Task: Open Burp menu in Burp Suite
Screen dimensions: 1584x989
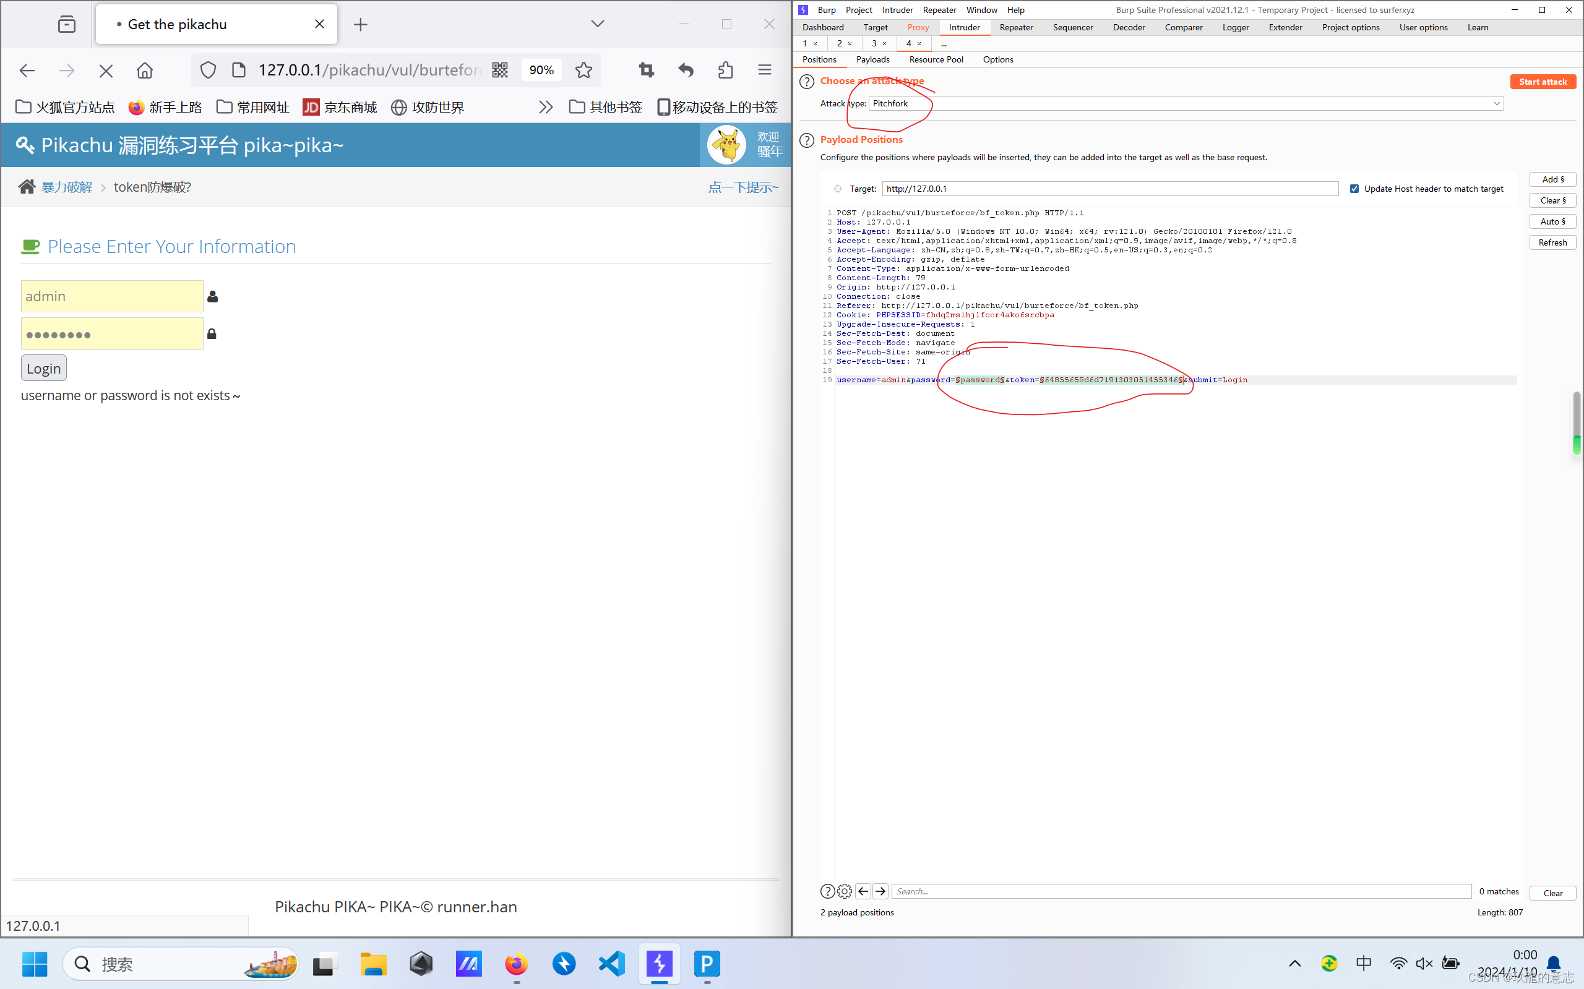Action: [827, 10]
